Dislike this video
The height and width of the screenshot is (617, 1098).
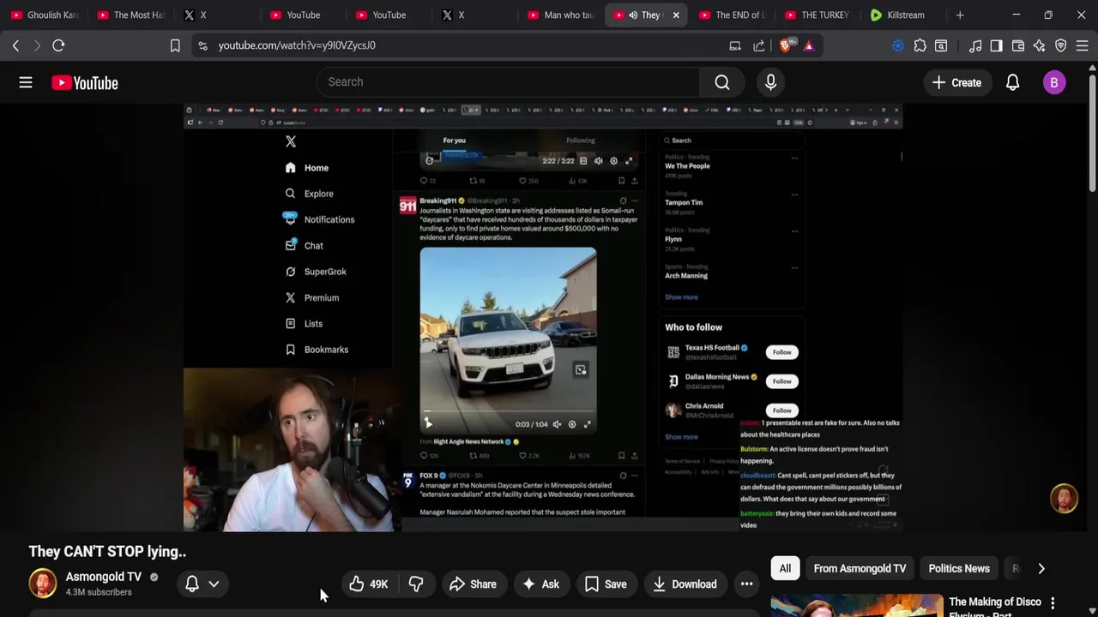[x=416, y=584]
